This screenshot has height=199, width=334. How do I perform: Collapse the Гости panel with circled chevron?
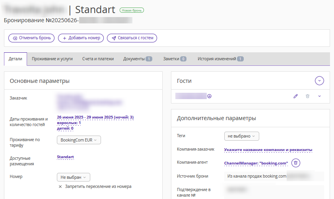(319, 81)
